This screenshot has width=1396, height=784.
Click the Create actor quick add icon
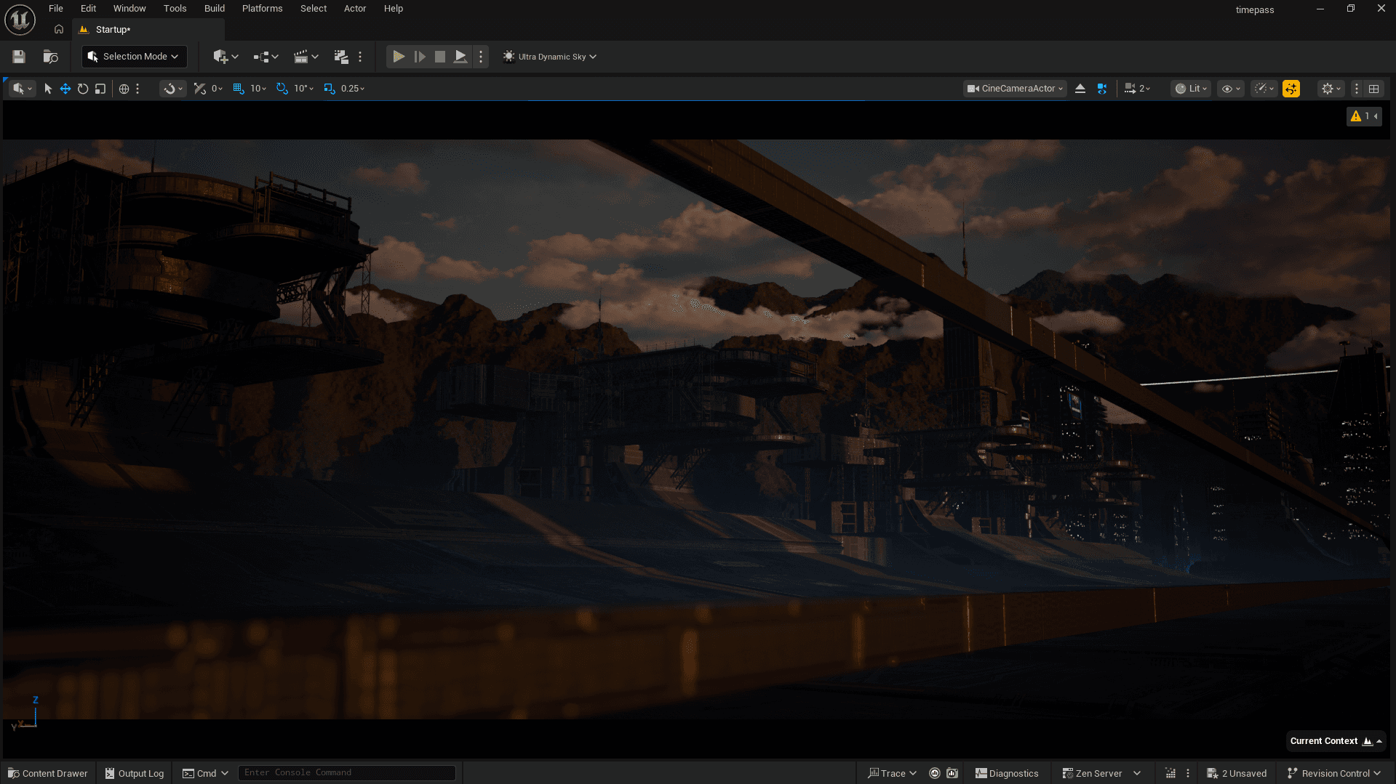pyautogui.click(x=221, y=56)
